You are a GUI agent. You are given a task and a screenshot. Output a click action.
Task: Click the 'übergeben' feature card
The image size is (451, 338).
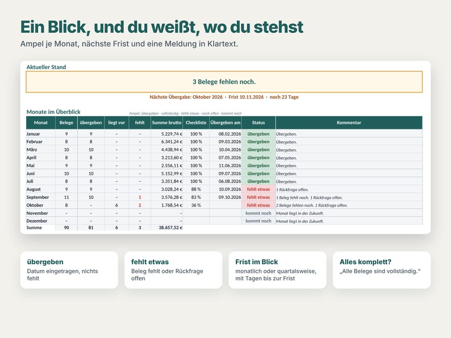[x=69, y=270]
